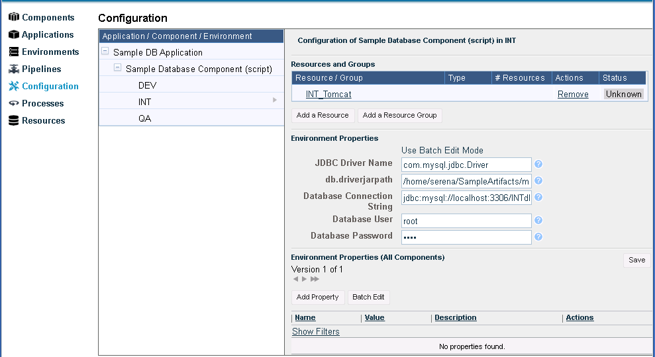Viewport: 655px width, 357px height.
Task: Click the Applications box icon
Action: point(13,34)
